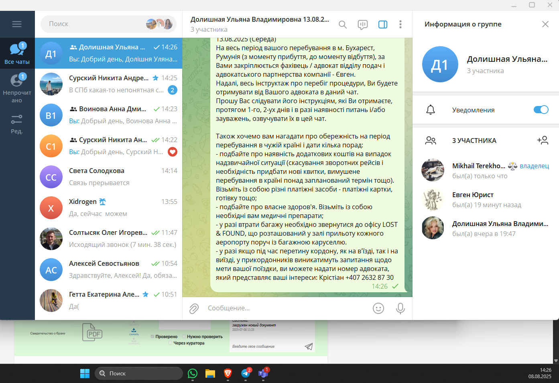Click the download icon in background window
Image resolution: width=559 pixels, height=383 pixels.
[134, 331]
